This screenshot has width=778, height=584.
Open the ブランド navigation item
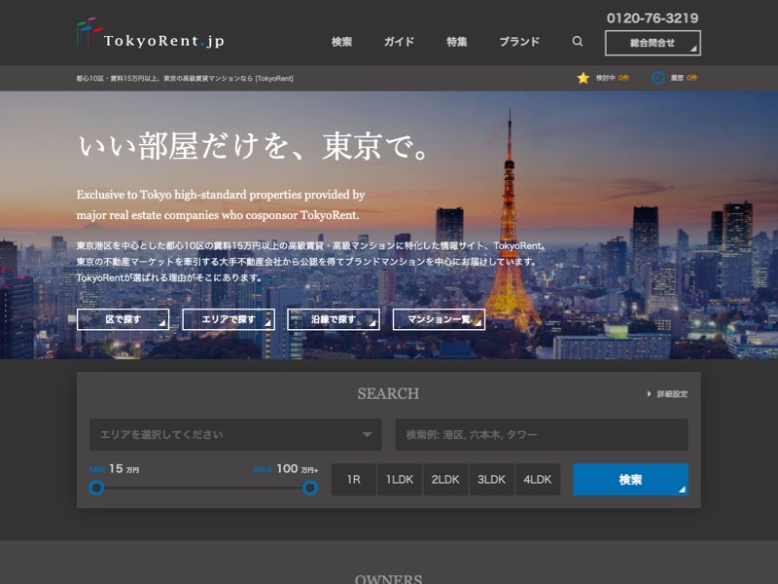point(519,42)
